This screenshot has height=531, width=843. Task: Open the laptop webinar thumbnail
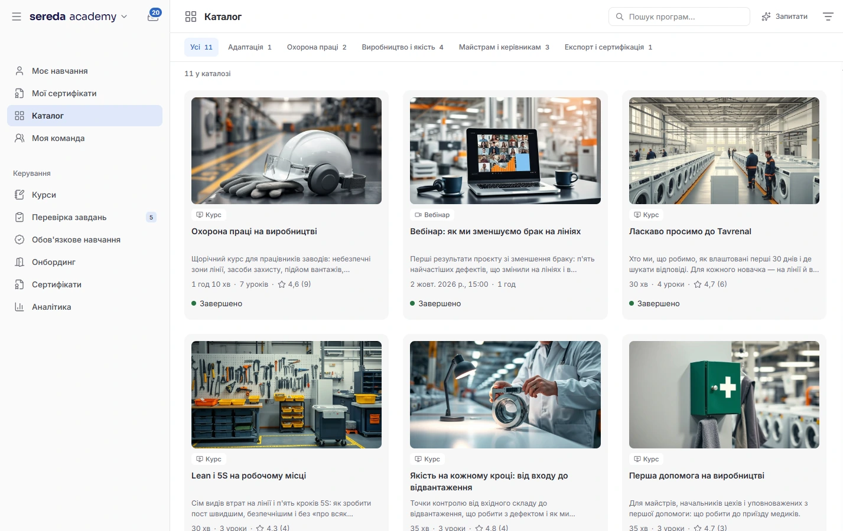(x=505, y=151)
